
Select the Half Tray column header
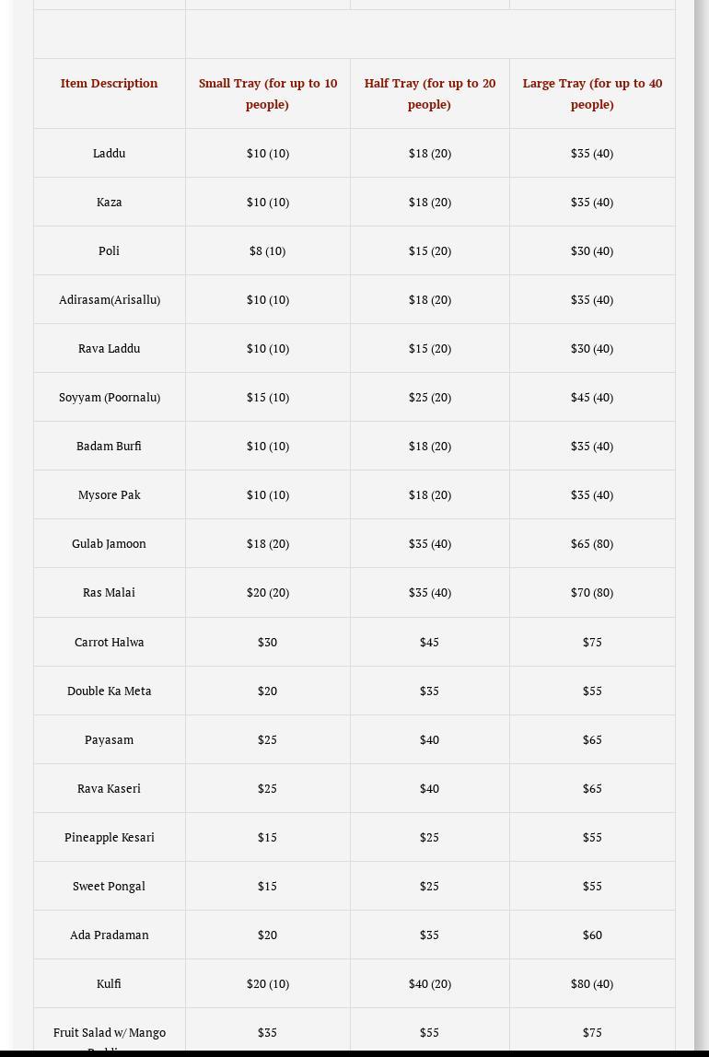point(429,93)
